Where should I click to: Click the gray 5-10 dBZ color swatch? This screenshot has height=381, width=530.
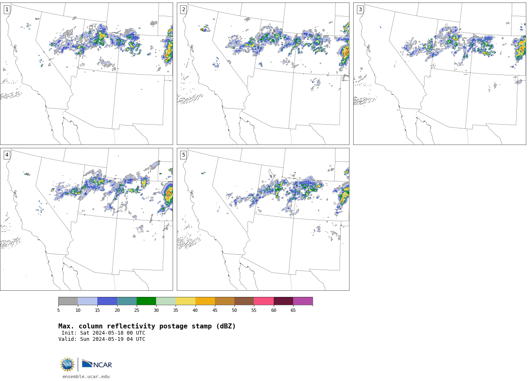click(x=68, y=301)
